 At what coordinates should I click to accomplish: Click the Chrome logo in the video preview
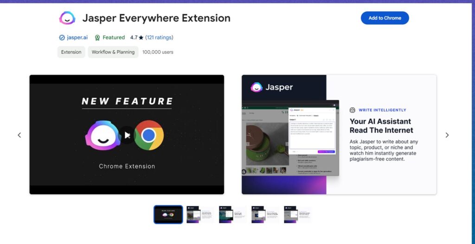pos(148,135)
